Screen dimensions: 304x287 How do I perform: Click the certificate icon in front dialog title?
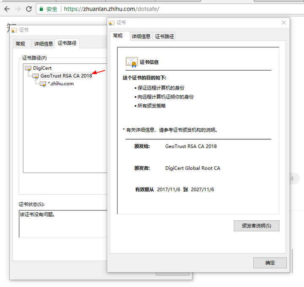click(x=111, y=23)
